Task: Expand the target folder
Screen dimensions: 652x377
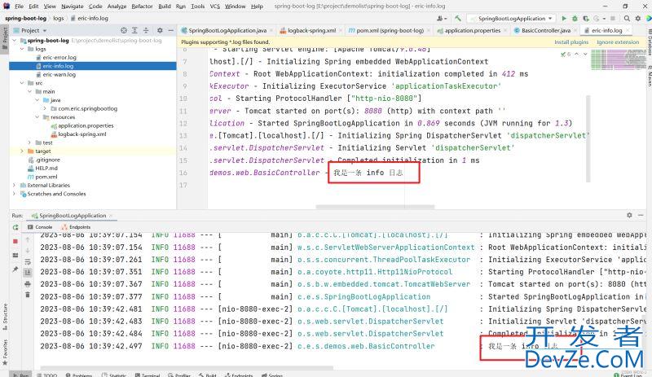Action: (22, 151)
